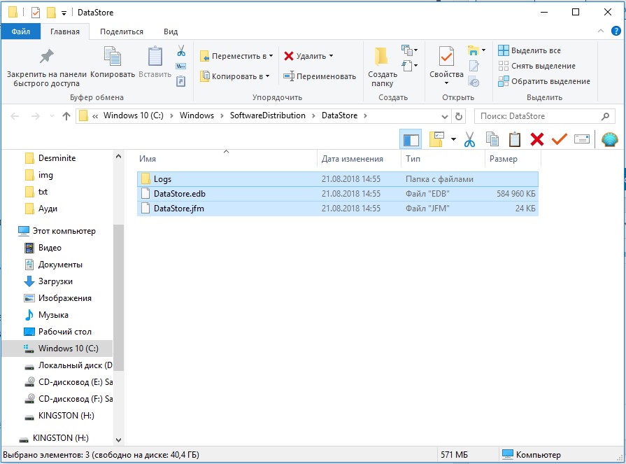Screen dimensions: 626x464
Task: Click the Copy icon in the ribbon
Action: 113,56
